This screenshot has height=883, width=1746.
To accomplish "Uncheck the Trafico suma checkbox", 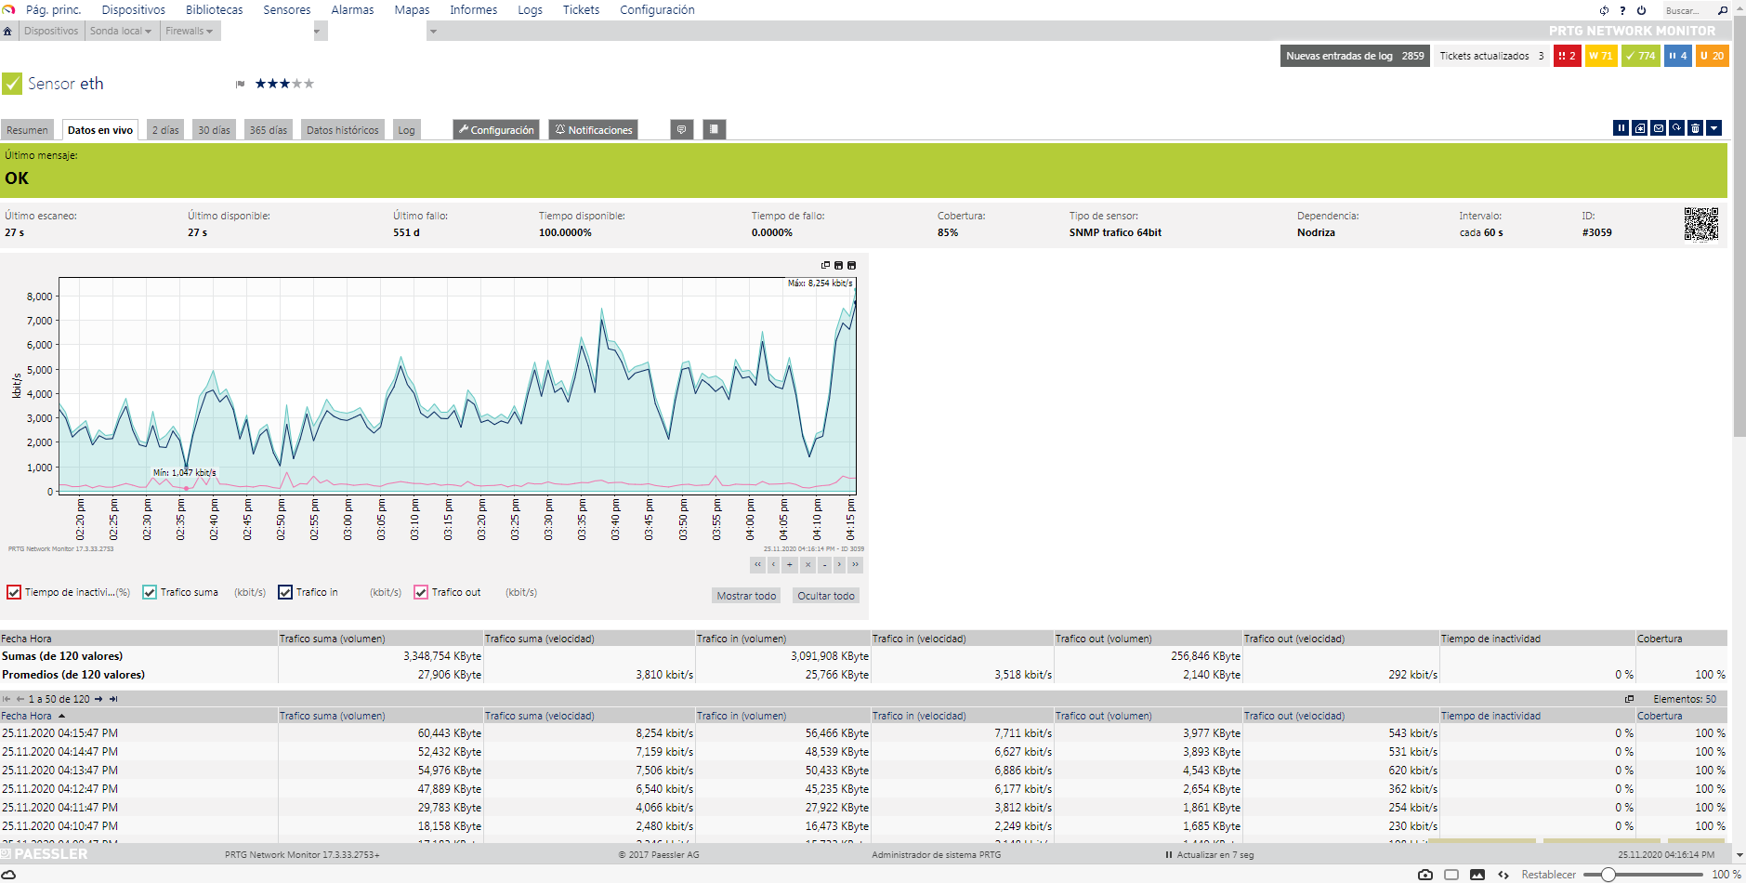I will click(150, 592).
